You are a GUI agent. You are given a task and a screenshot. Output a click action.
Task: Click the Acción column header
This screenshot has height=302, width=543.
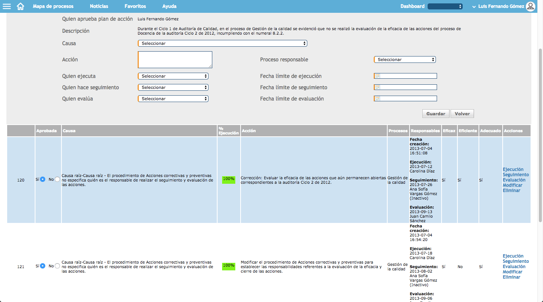click(x=314, y=131)
